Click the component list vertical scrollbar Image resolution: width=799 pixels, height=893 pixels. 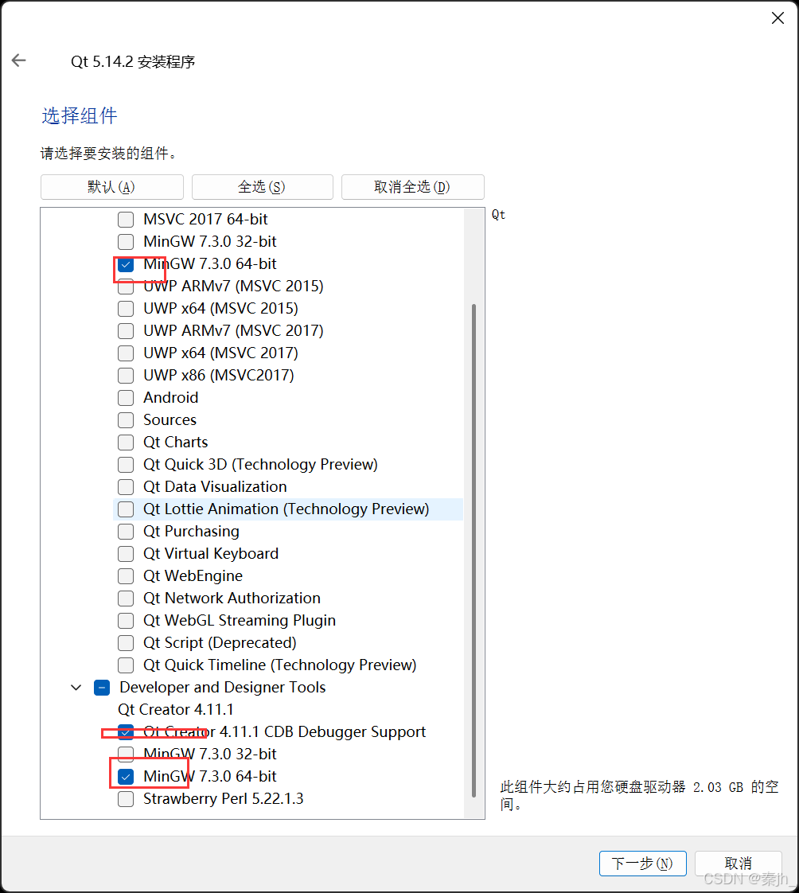coord(474,550)
